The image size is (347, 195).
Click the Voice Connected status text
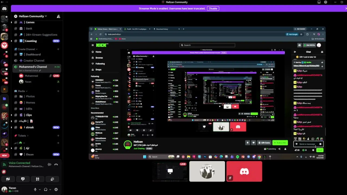(19, 163)
